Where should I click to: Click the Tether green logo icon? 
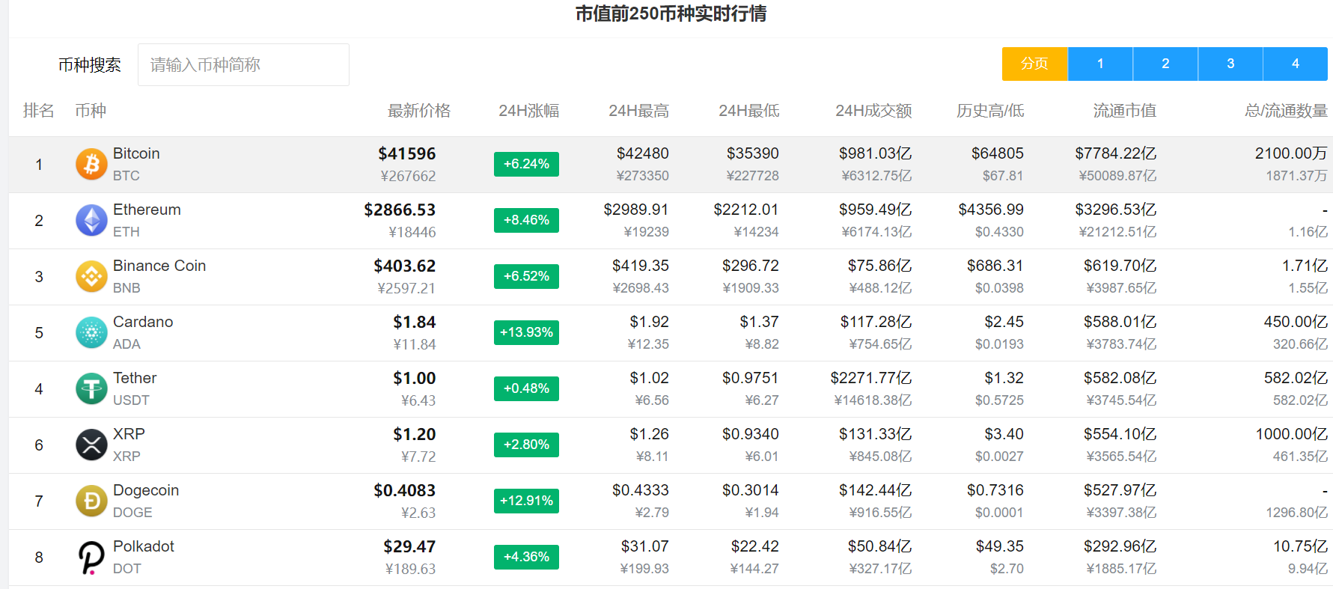91,388
